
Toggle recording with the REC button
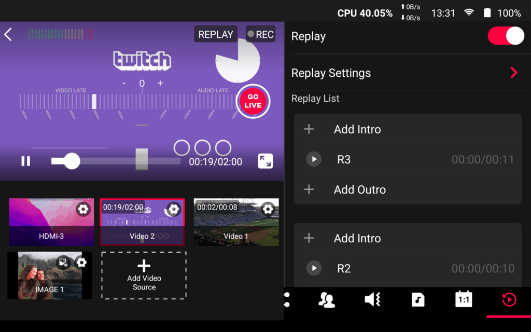click(260, 35)
